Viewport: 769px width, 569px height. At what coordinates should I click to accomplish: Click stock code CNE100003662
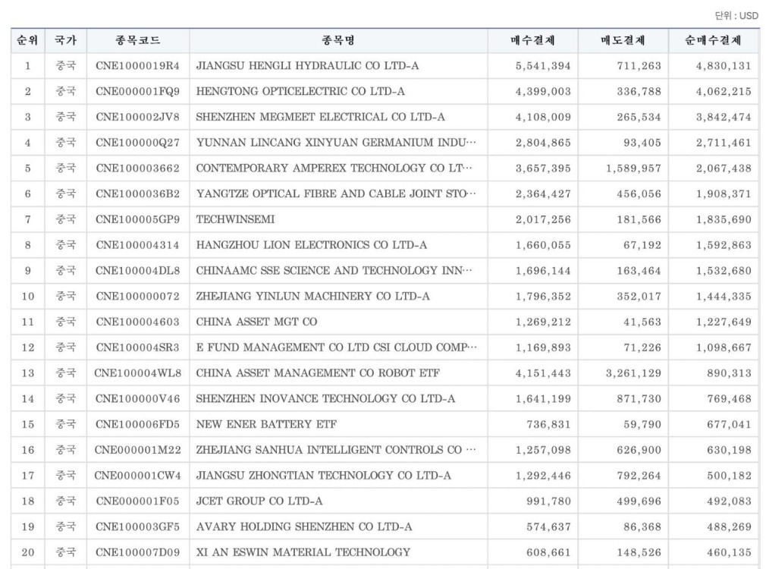138,168
